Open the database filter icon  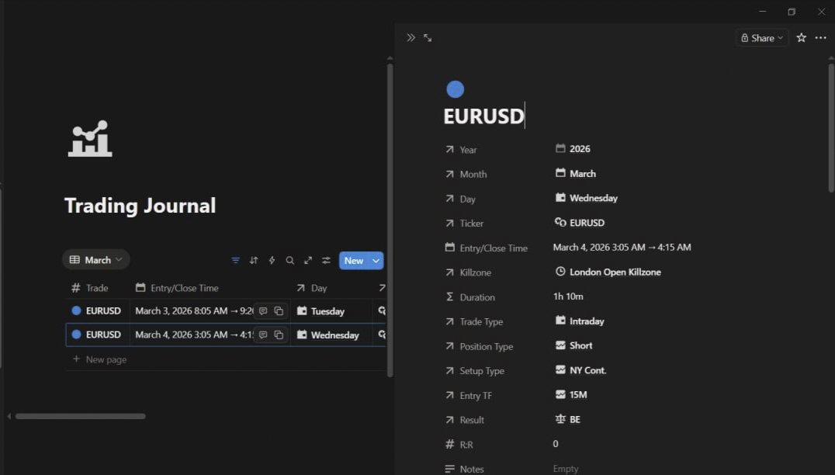[x=235, y=261]
